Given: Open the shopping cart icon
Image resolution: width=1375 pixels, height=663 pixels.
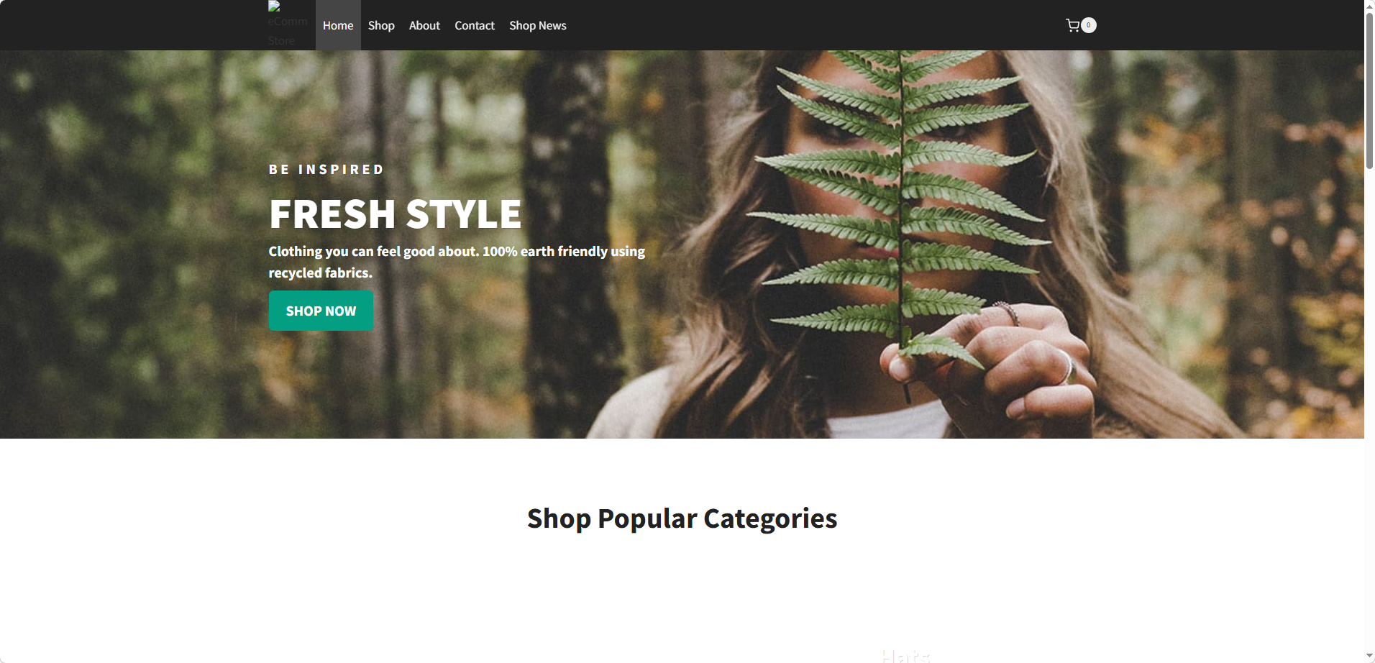Looking at the screenshot, I should point(1072,25).
